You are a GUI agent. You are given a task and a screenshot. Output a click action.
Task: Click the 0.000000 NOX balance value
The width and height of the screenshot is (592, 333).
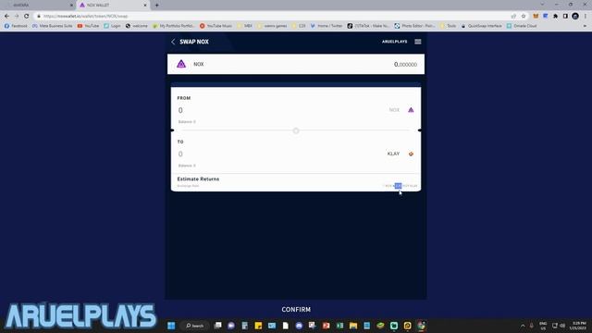405,64
